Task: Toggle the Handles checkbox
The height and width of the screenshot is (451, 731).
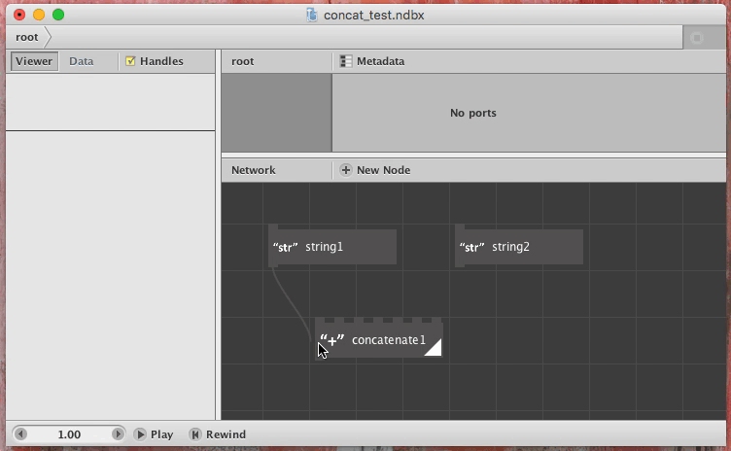Action: [x=130, y=61]
